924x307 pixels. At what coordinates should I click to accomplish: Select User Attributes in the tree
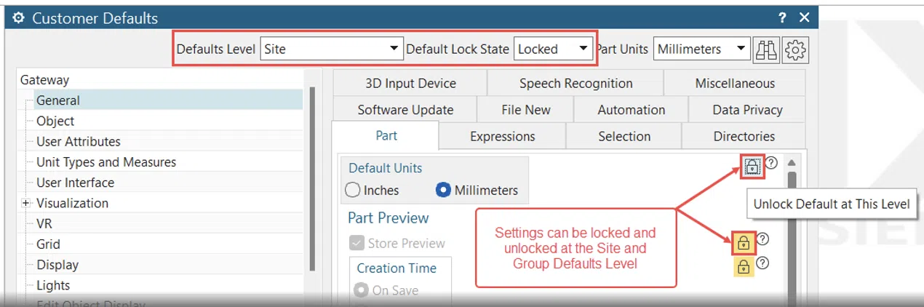tap(79, 142)
